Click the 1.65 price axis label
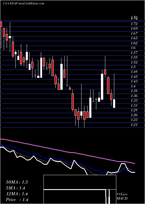 (x=134, y=38)
